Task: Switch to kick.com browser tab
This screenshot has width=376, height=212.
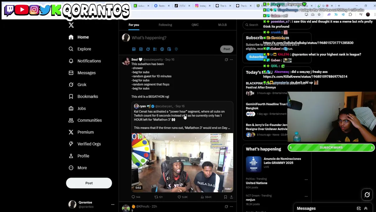Action: click(141, 6)
